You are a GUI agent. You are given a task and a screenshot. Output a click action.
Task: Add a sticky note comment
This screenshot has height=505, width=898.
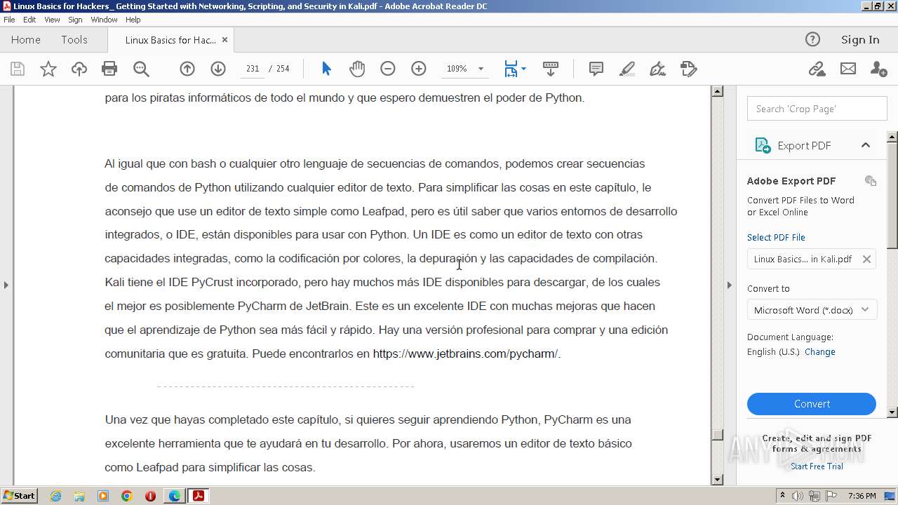(596, 69)
